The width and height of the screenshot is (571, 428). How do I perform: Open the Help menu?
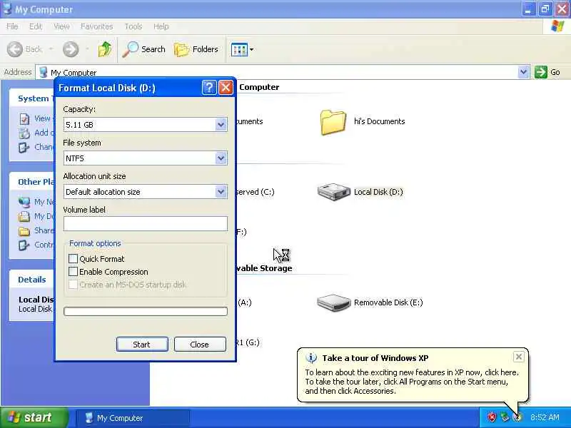[161, 26]
